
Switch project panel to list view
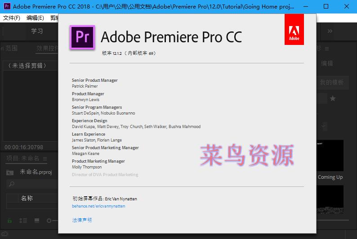23,221
